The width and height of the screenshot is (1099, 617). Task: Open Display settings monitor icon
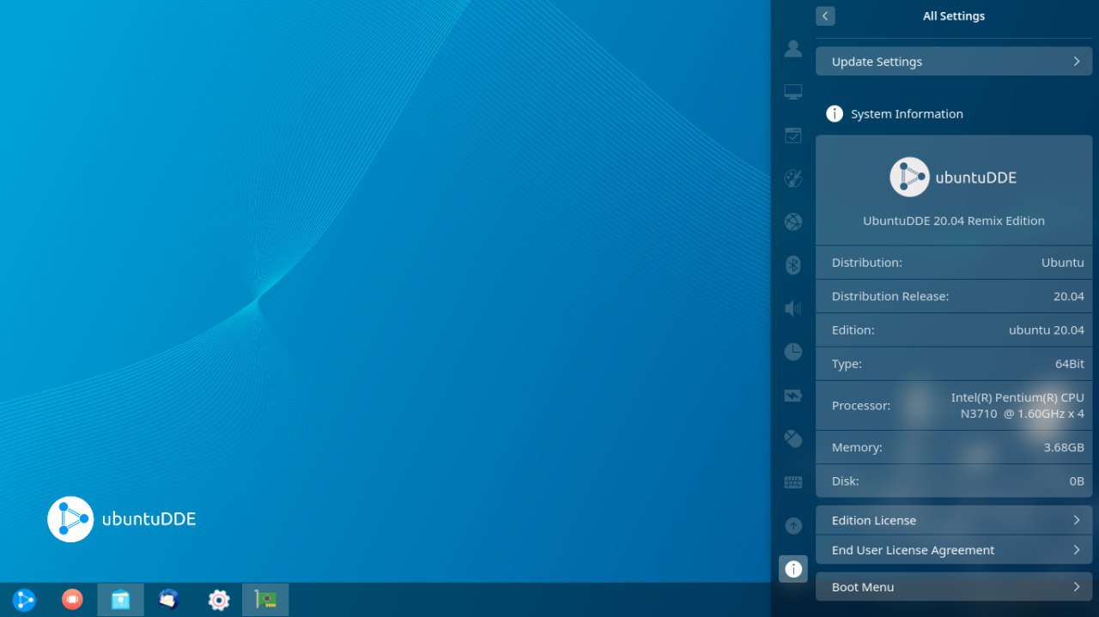pyautogui.click(x=793, y=92)
